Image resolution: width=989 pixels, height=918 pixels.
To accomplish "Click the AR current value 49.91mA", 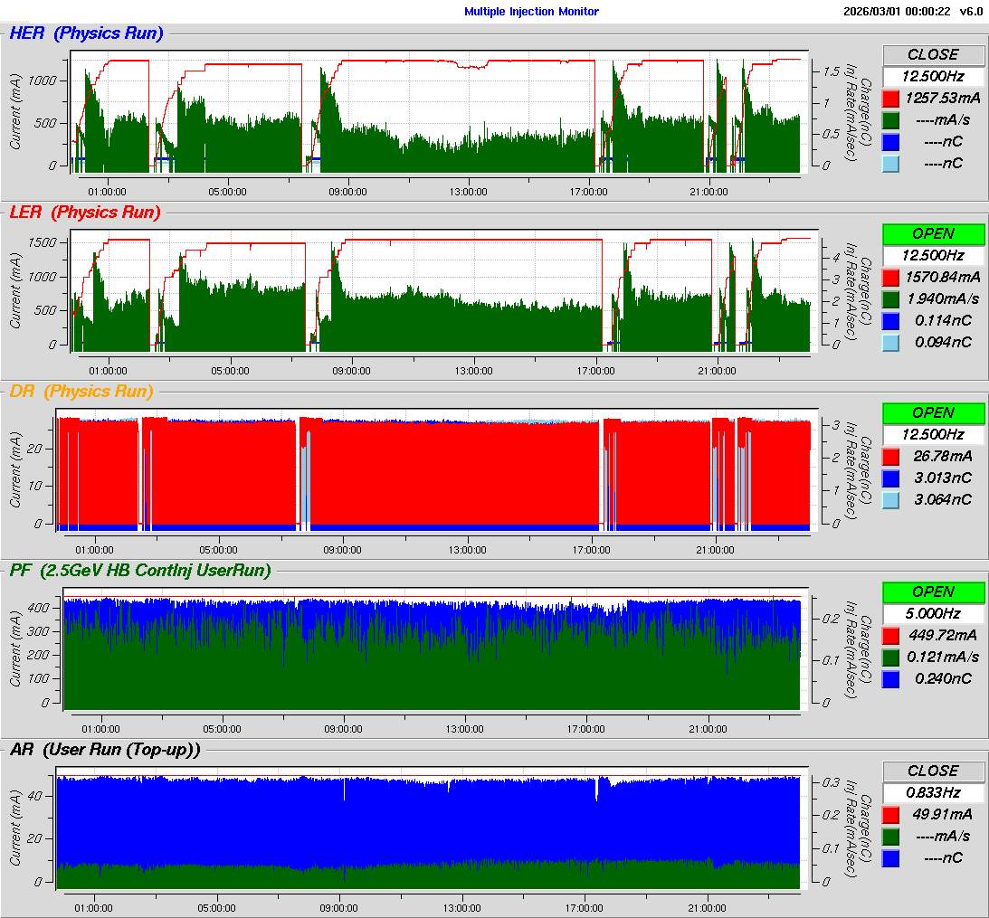I will pyautogui.click(x=943, y=815).
